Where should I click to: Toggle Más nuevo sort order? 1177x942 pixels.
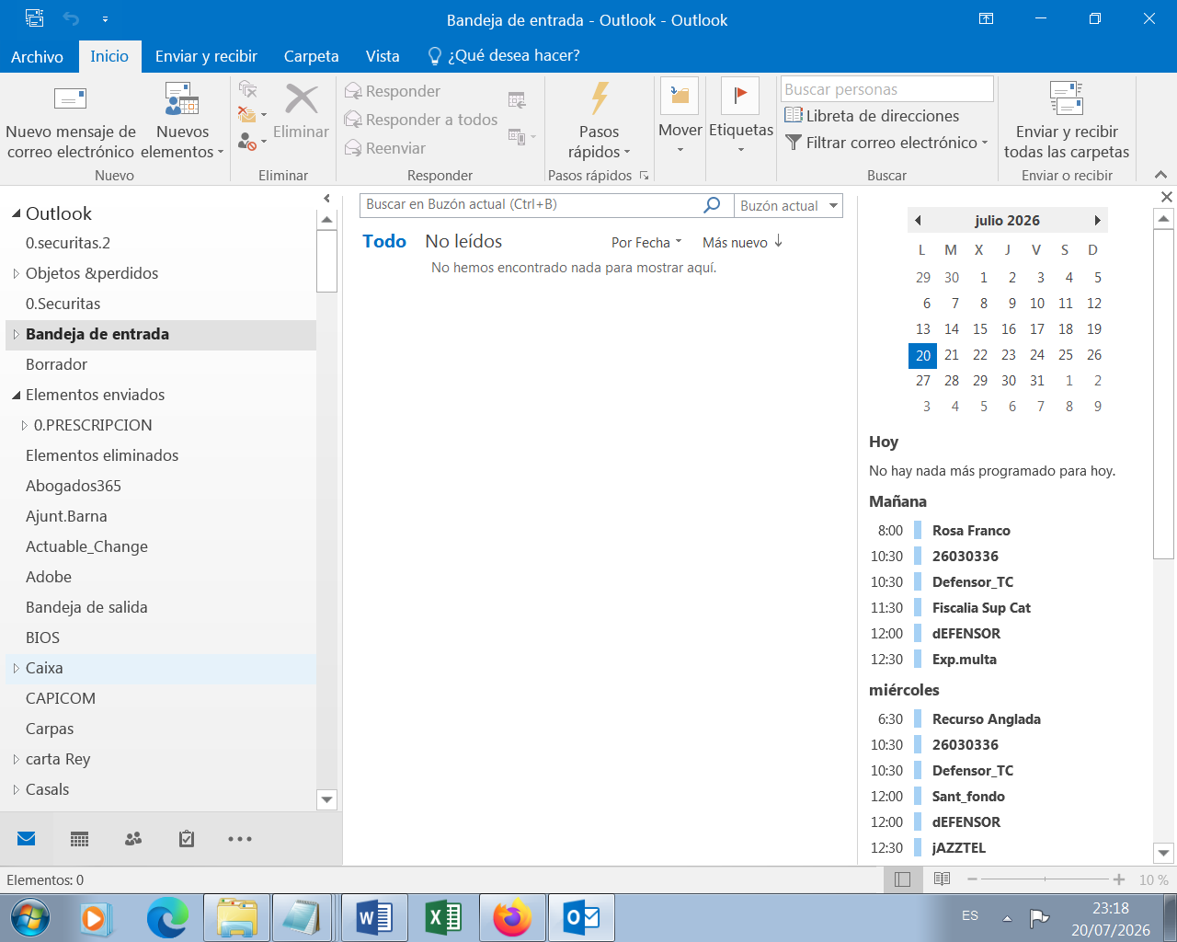742,243
